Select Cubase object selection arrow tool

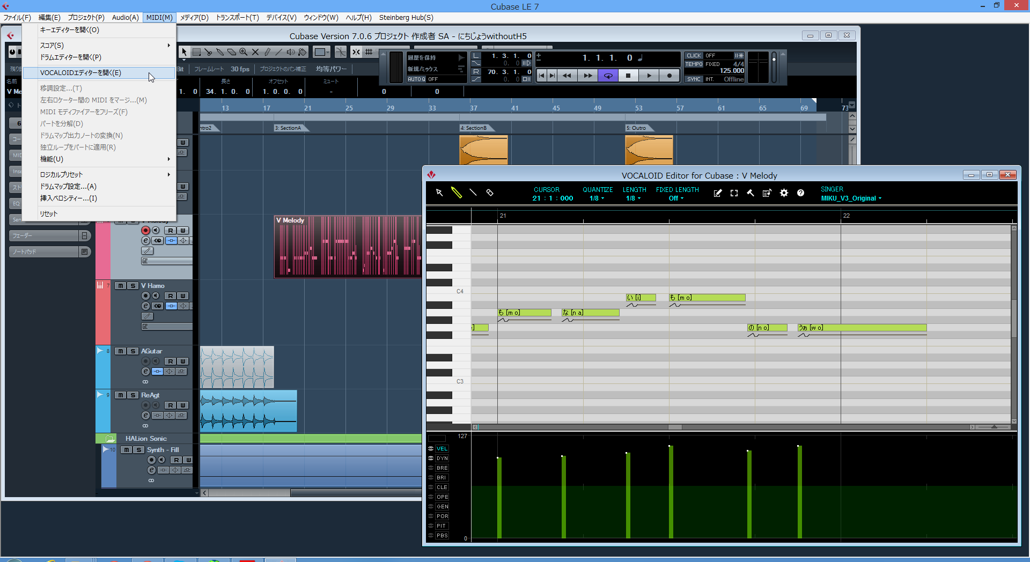[x=184, y=52]
